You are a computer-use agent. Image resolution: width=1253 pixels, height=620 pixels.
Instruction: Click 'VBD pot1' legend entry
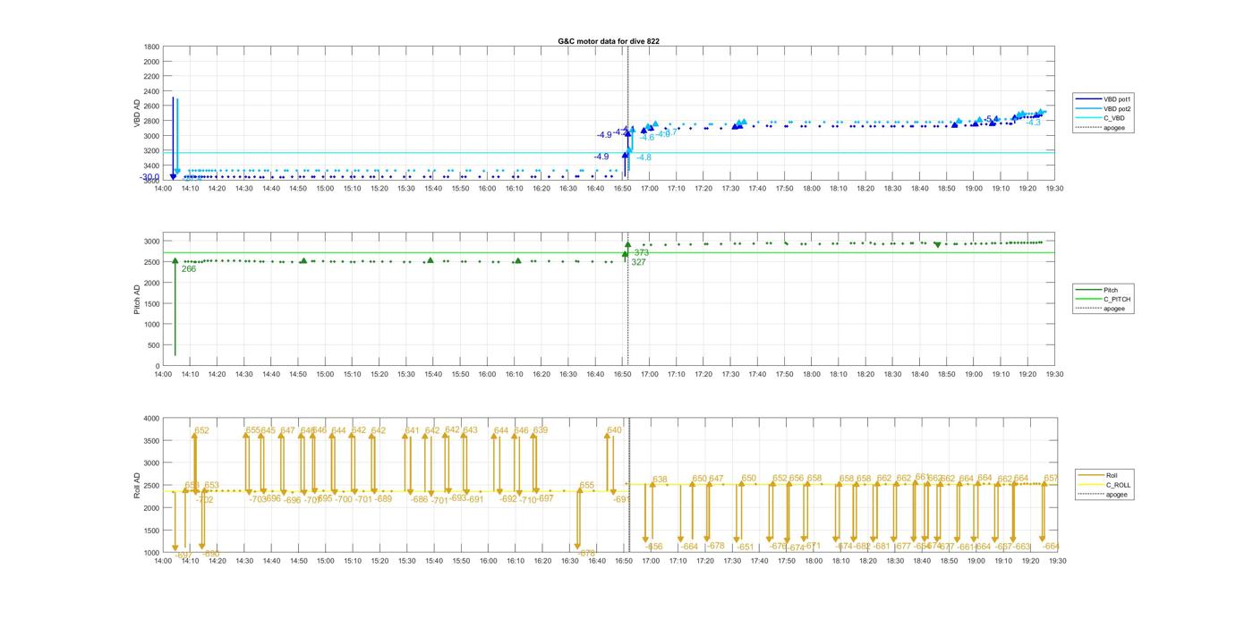1119,98
